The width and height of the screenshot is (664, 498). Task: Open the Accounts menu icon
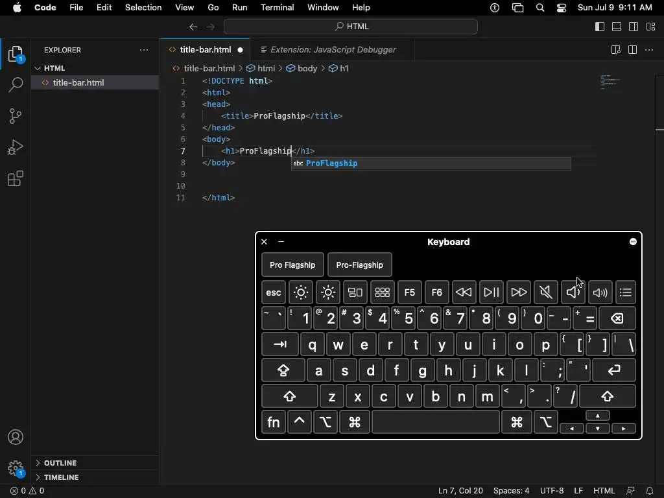coord(16,437)
